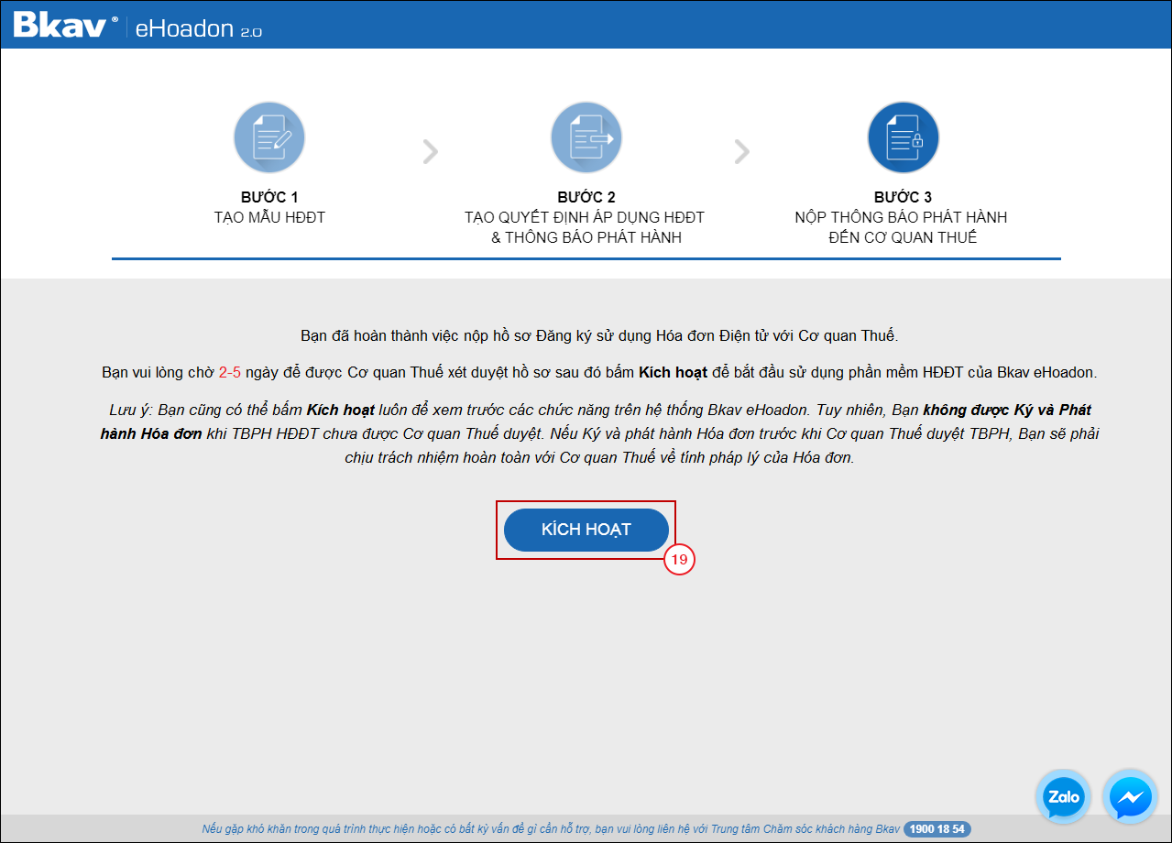Click the chevron between Bước 1 and 2

(x=430, y=151)
